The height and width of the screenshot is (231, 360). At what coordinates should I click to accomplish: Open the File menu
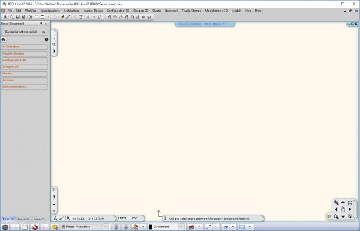coord(9,11)
